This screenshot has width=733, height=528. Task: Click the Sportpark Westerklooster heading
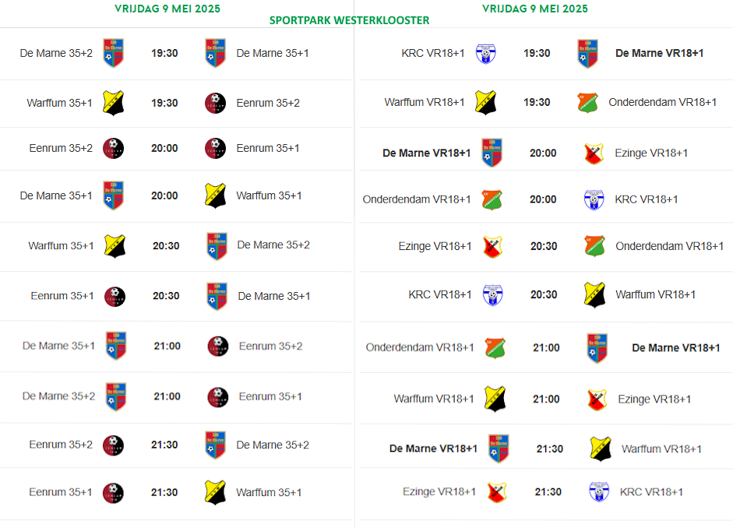point(349,20)
